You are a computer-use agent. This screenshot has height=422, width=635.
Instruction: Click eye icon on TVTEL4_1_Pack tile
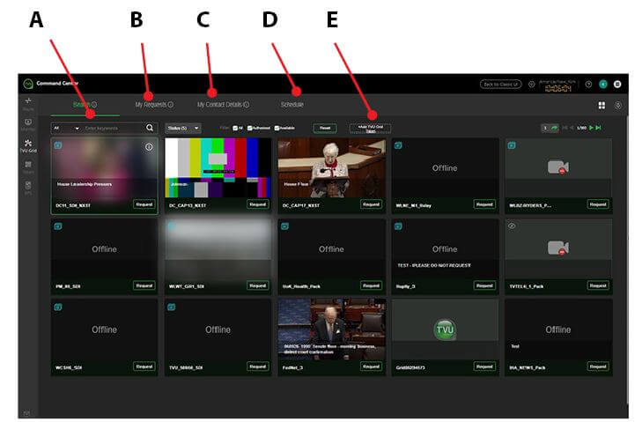pyautogui.click(x=512, y=226)
